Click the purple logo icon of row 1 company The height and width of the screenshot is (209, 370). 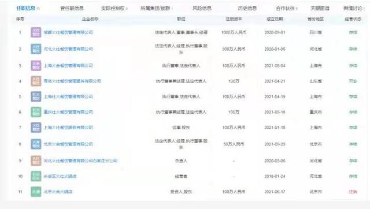coord(36,32)
